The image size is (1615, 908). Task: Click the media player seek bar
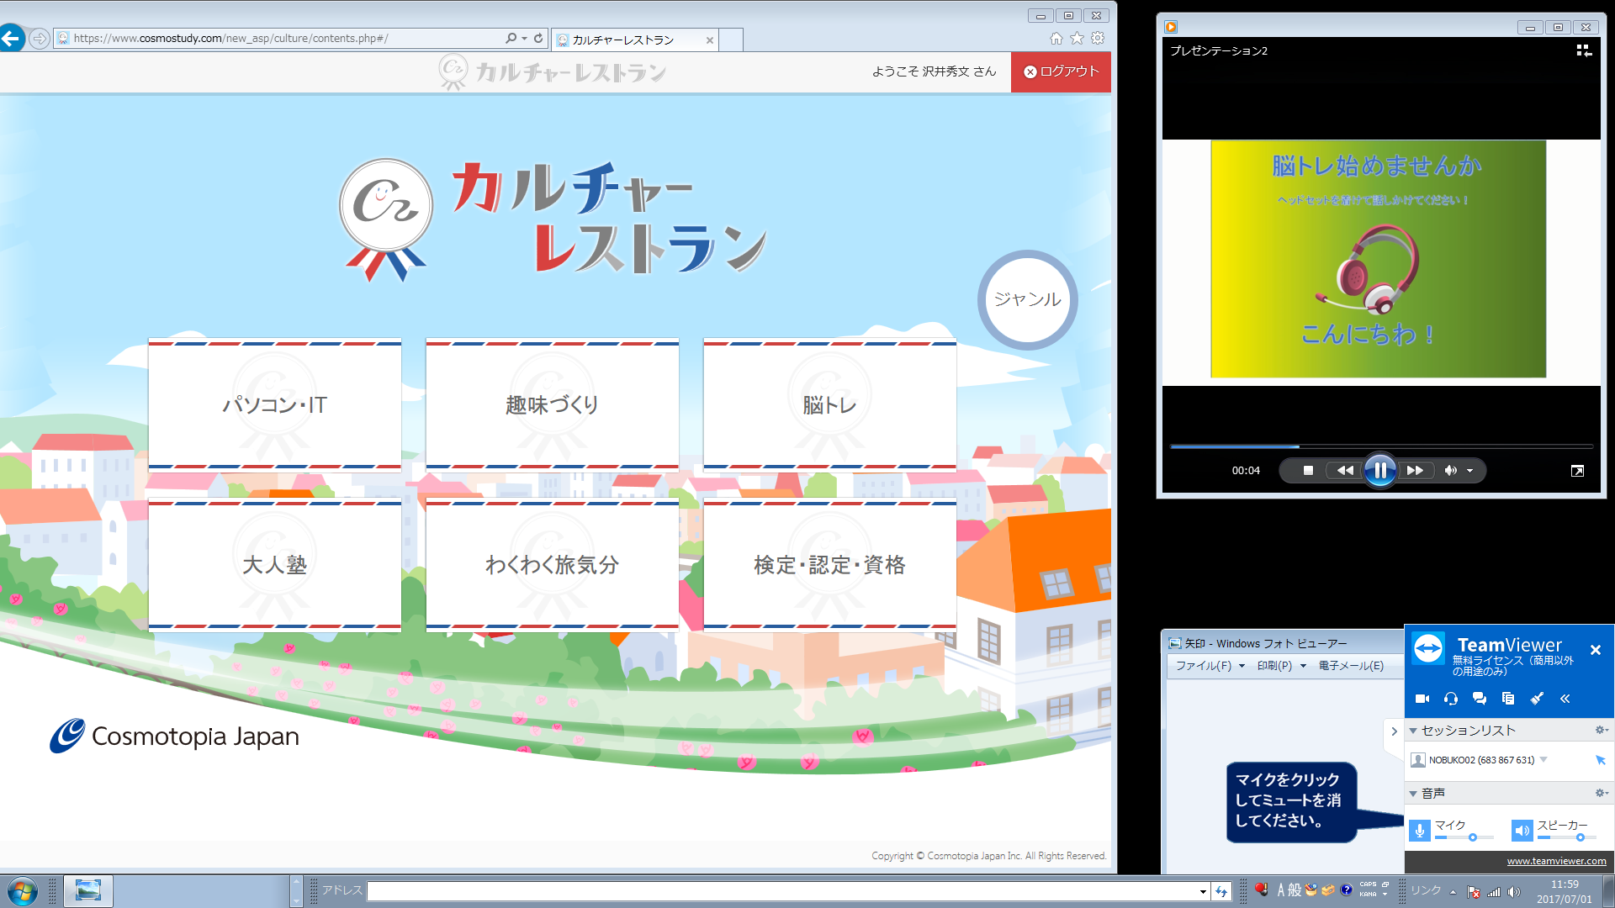point(1381,446)
